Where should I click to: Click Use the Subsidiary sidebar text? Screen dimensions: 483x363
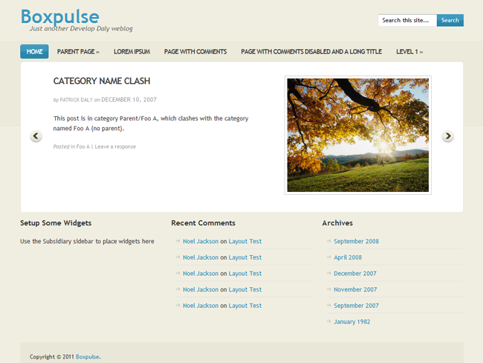click(x=87, y=241)
